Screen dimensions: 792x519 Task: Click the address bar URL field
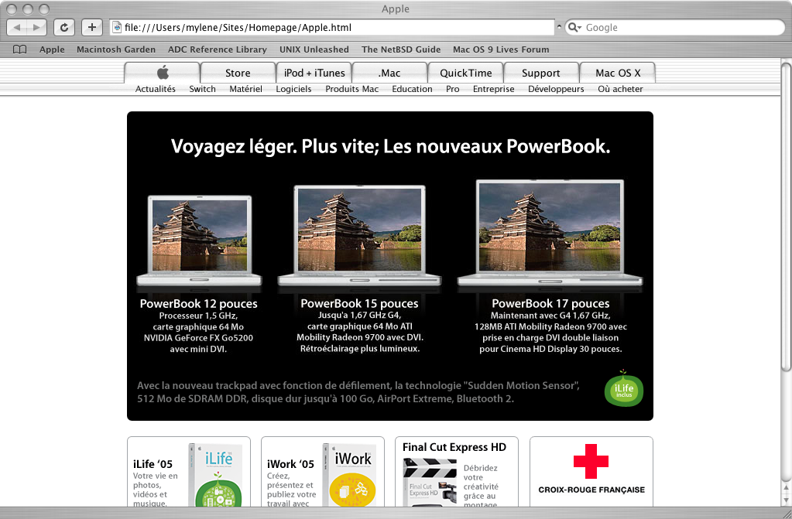(x=332, y=27)
